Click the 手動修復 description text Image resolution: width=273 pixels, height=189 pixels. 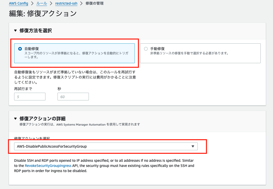pos(190,53)
